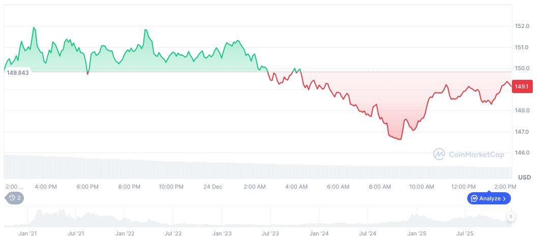Click the lowest point of red price line

point(400,139)
